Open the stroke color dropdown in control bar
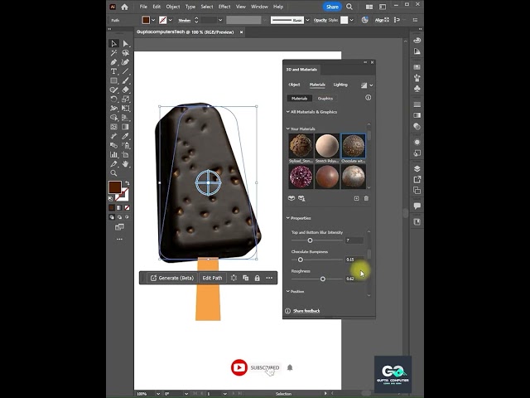 click(171, 20)
